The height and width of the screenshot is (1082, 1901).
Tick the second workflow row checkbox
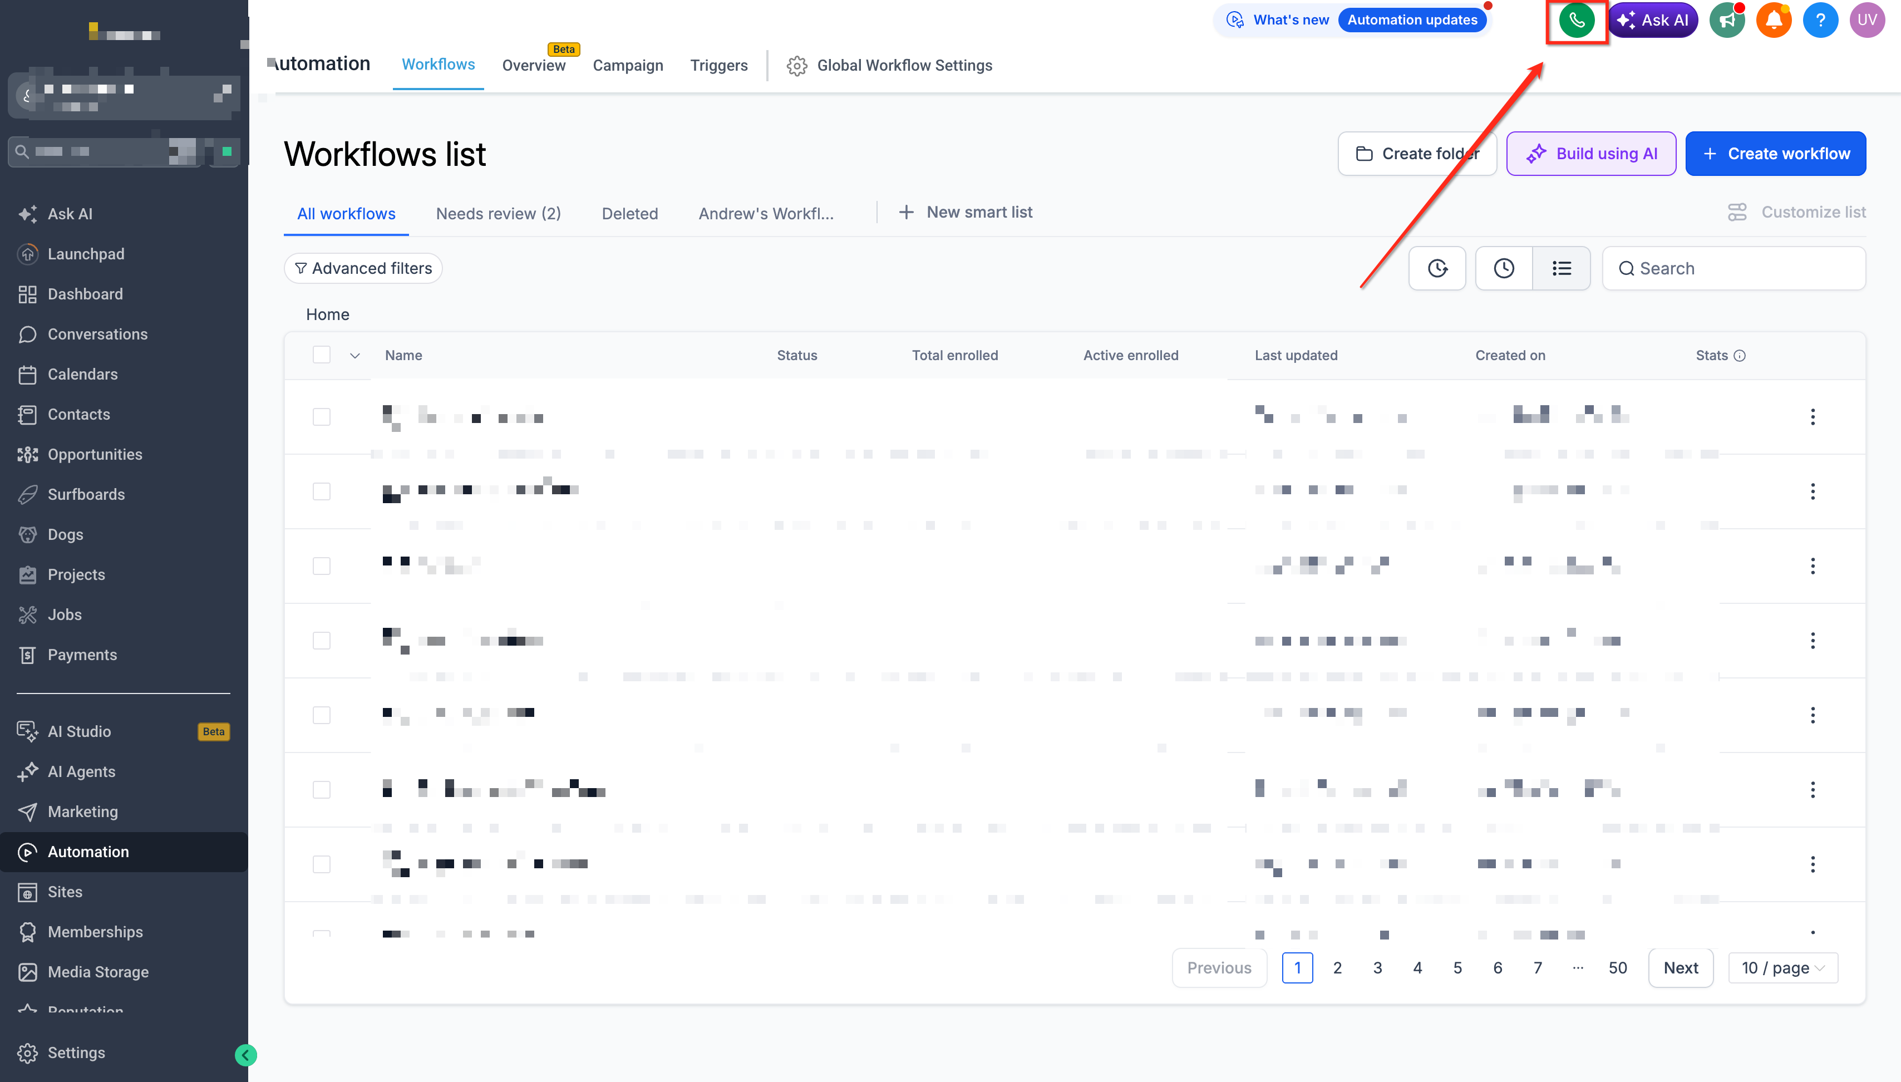pos(322,491)
